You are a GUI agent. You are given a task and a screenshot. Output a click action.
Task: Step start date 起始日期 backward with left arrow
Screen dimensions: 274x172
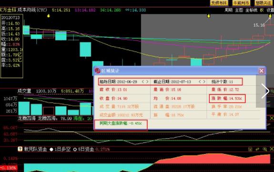[143, 81]
